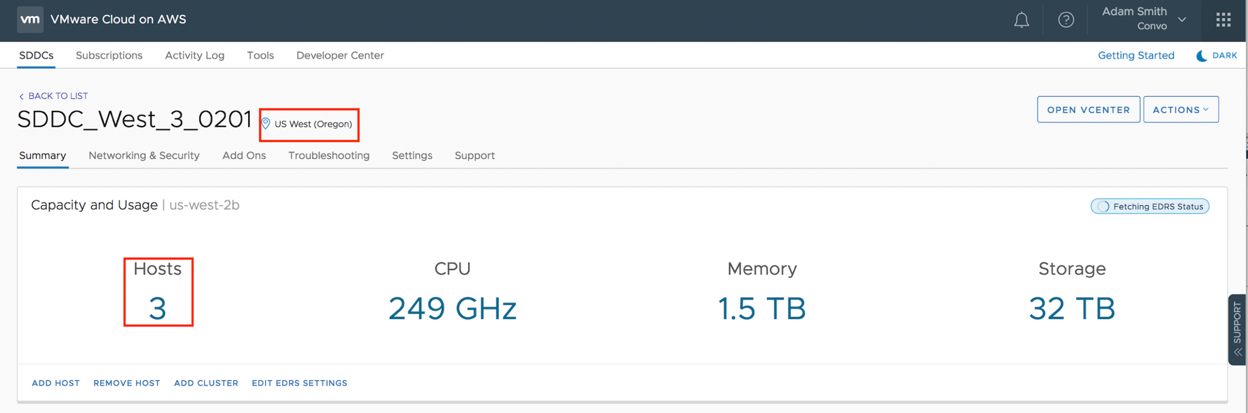The image size is (1248, 413).
Task: Click the VMware vm logo icon
Action: point(30,19)
